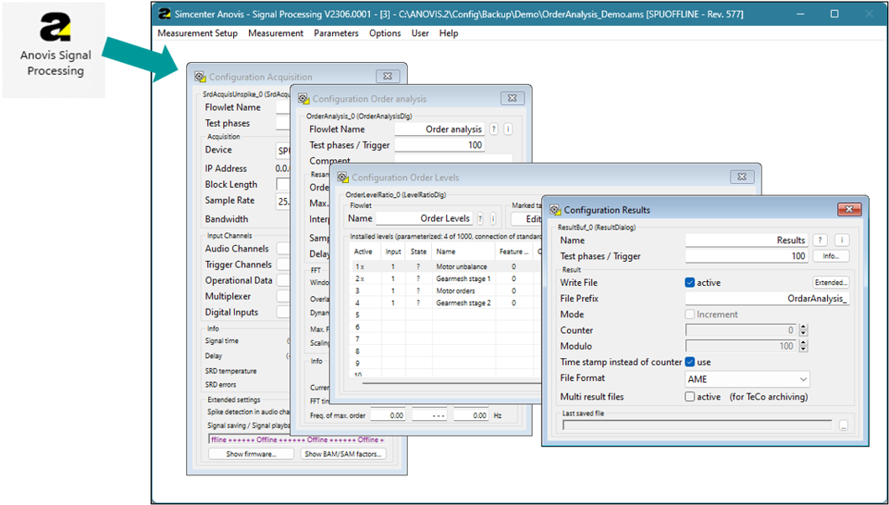The image size is (889, 505).
Task: Open the Options menu
Action: click(385, 33)
